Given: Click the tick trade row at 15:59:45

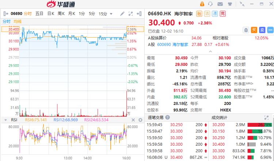Looking at the screenshot, I should click(177, 125).
